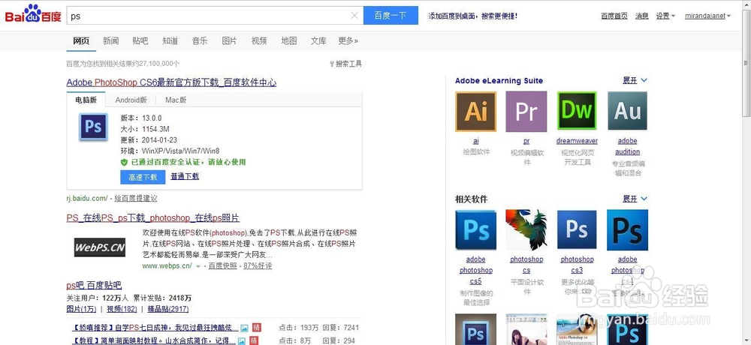Open the 简单湖面映射教程 post link
Viewport: 751px width, 345px height.
[154, 340]
